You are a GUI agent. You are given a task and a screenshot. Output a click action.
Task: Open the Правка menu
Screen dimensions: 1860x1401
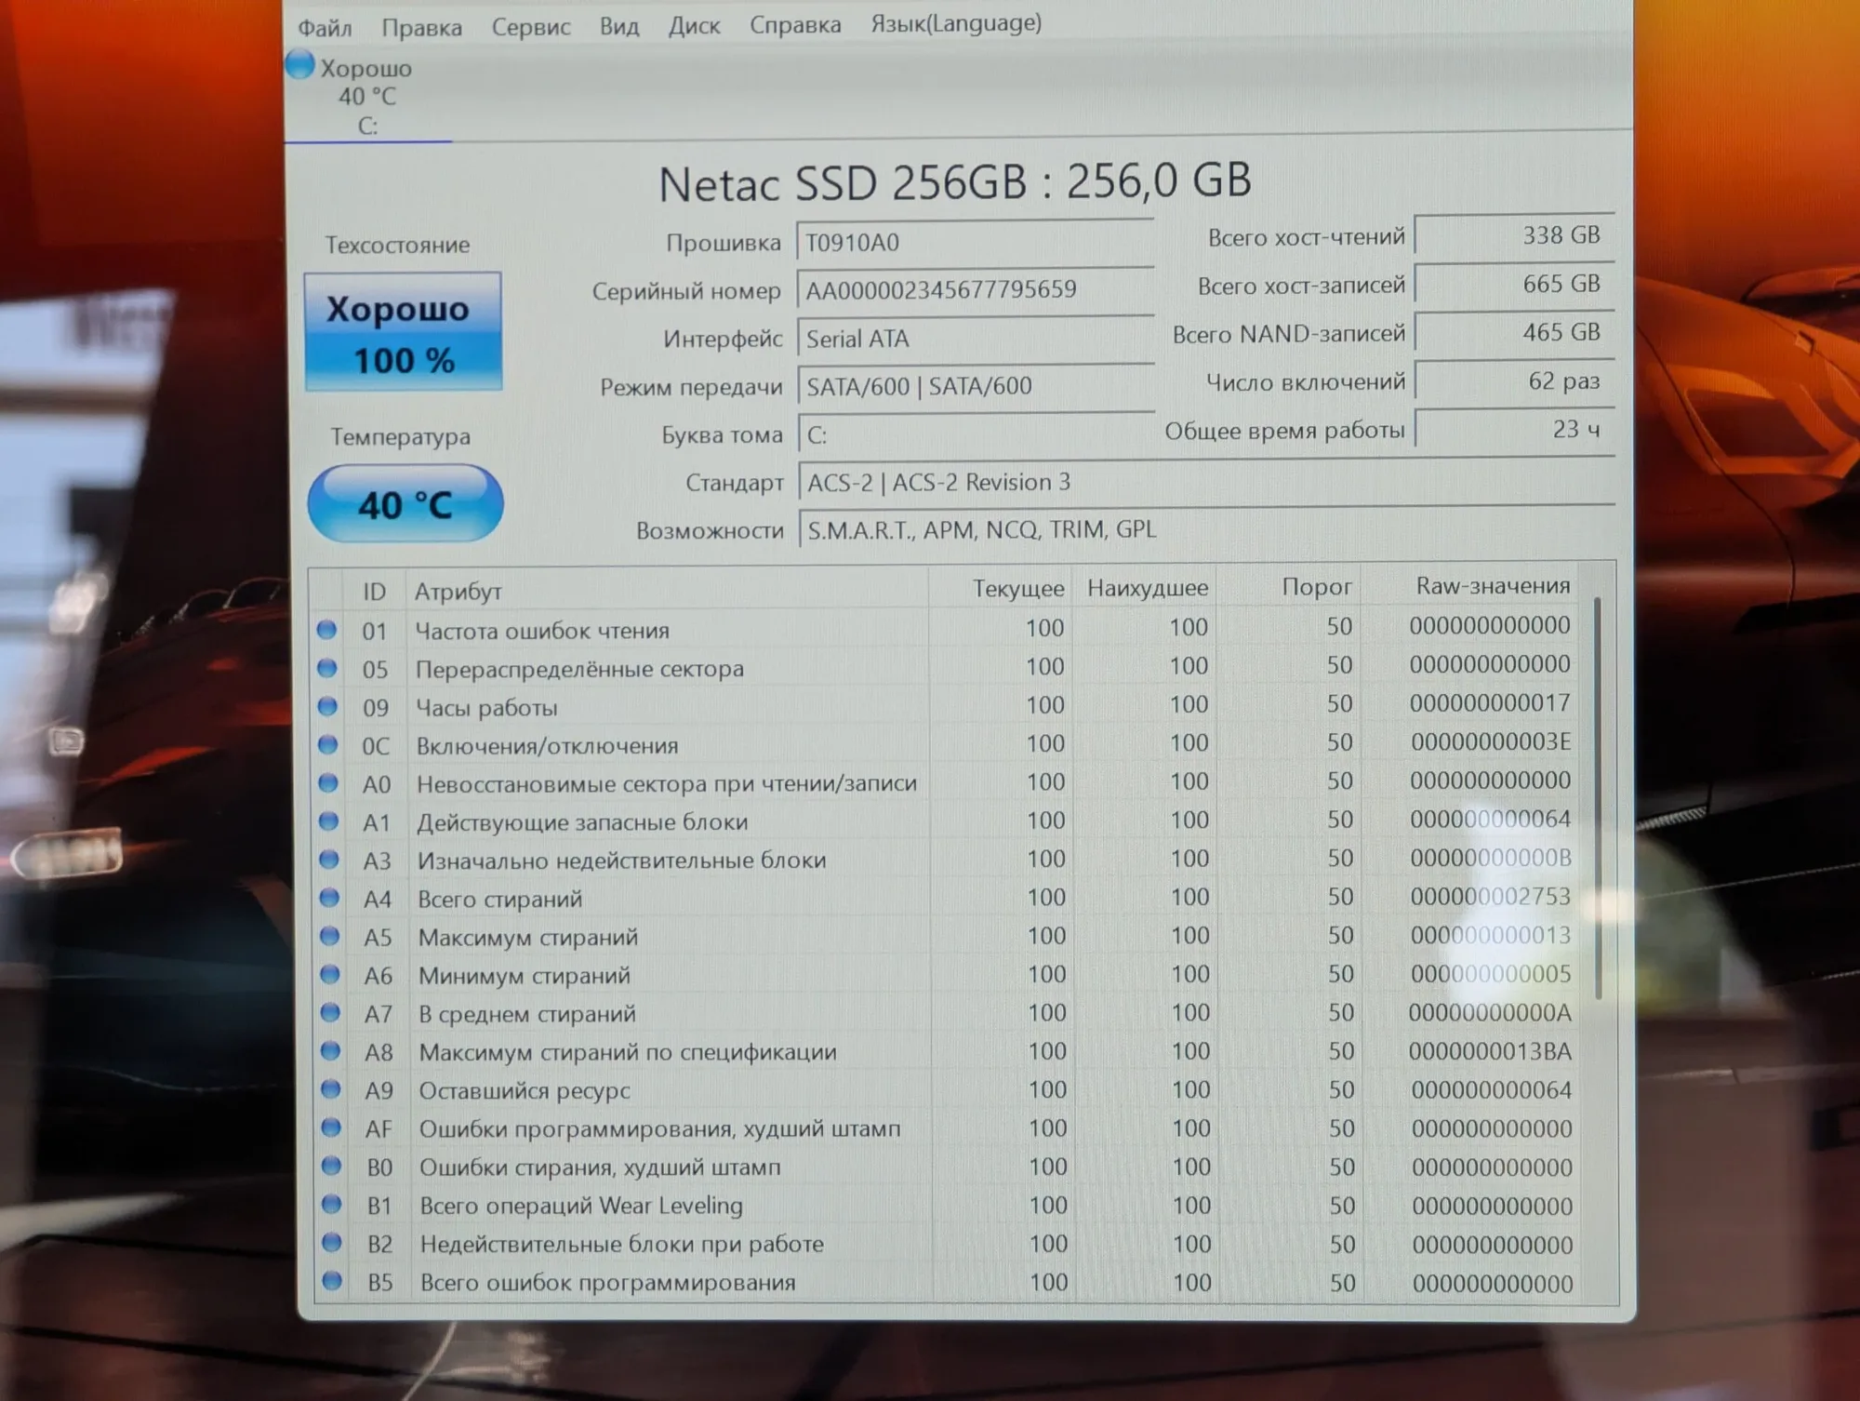tap(421, 28)
